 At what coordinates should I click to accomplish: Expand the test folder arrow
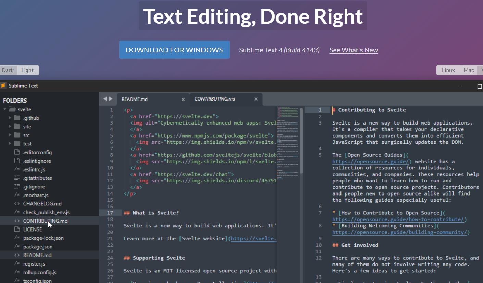10,144
